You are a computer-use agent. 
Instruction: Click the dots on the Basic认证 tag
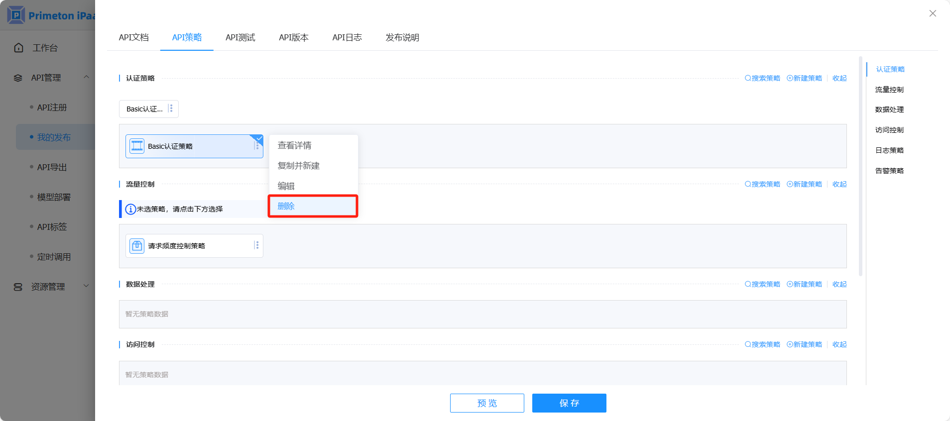[x=171, y=108]
